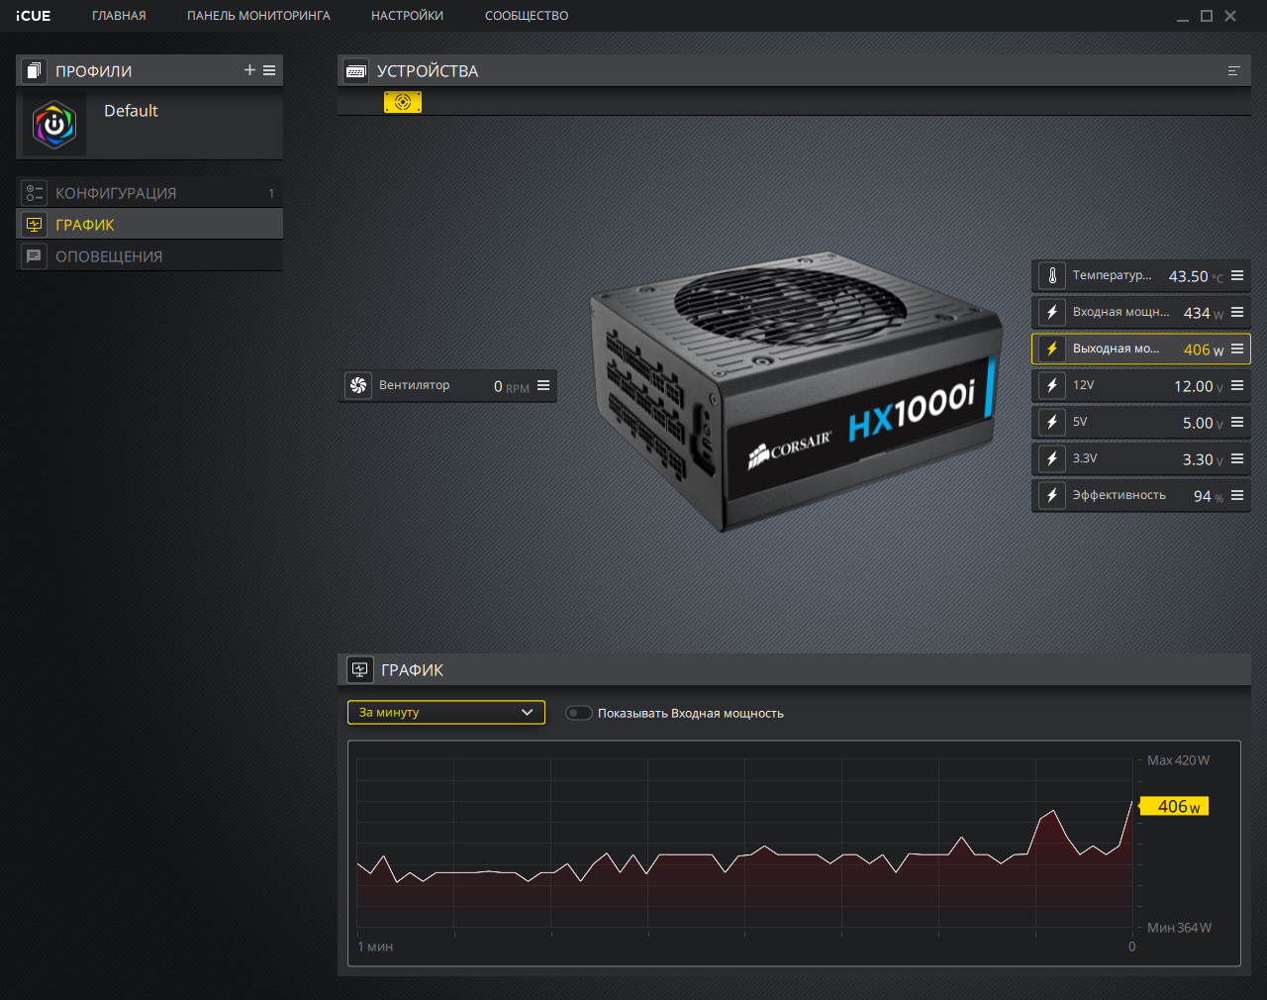This screenshot has height=1000, width=1267.
Task: Select the Default profile name
Action: [131, 111]
